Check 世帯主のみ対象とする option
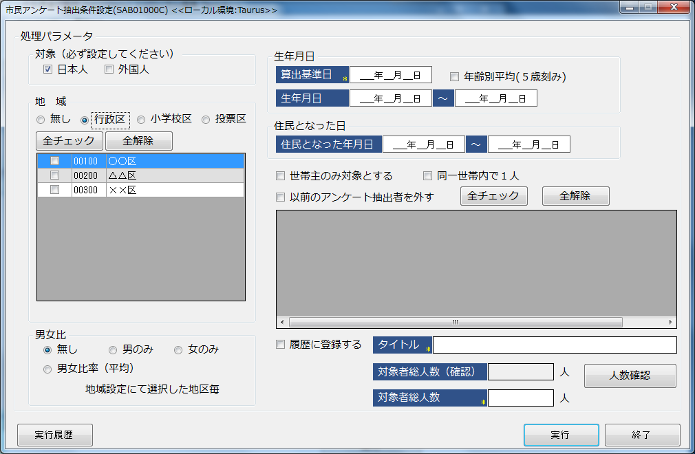The height and width of the screenshot is (454, 695). point(280,176)
